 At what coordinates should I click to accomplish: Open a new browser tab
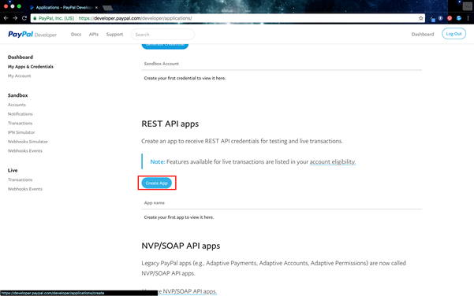click(107, 8)
